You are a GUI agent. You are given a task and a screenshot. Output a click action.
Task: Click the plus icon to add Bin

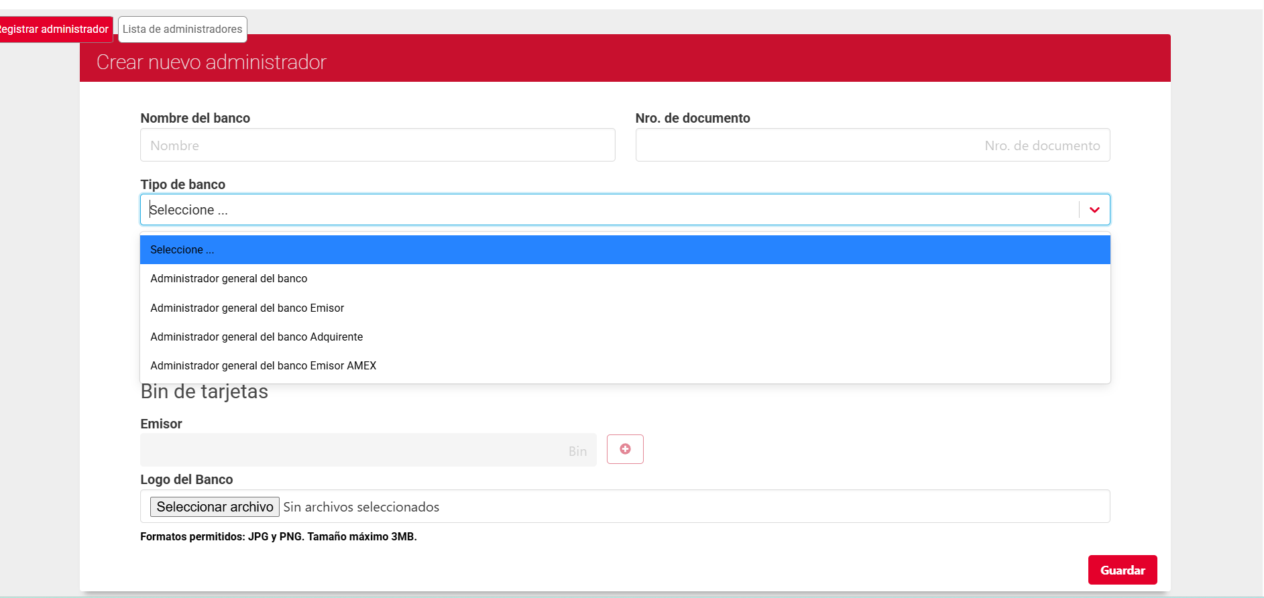pyautogui.click(x=625, y=449)
